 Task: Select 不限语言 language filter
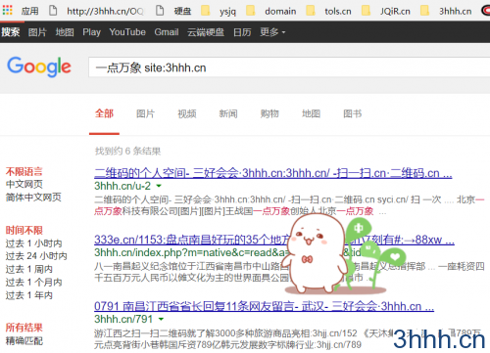[24, 171]
